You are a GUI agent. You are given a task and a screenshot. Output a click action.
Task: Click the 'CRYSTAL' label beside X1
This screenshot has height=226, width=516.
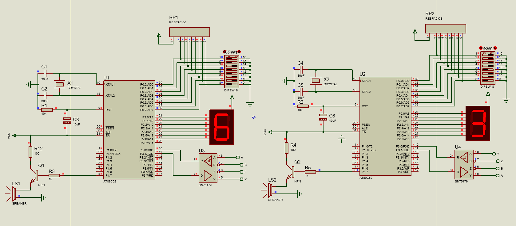[74, 88]
